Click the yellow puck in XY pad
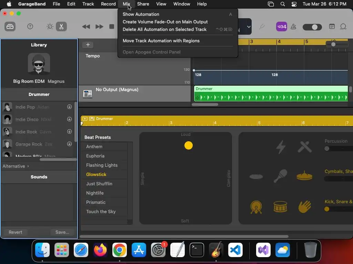This screenshot has height=264, width=353. tap(189, 145)
